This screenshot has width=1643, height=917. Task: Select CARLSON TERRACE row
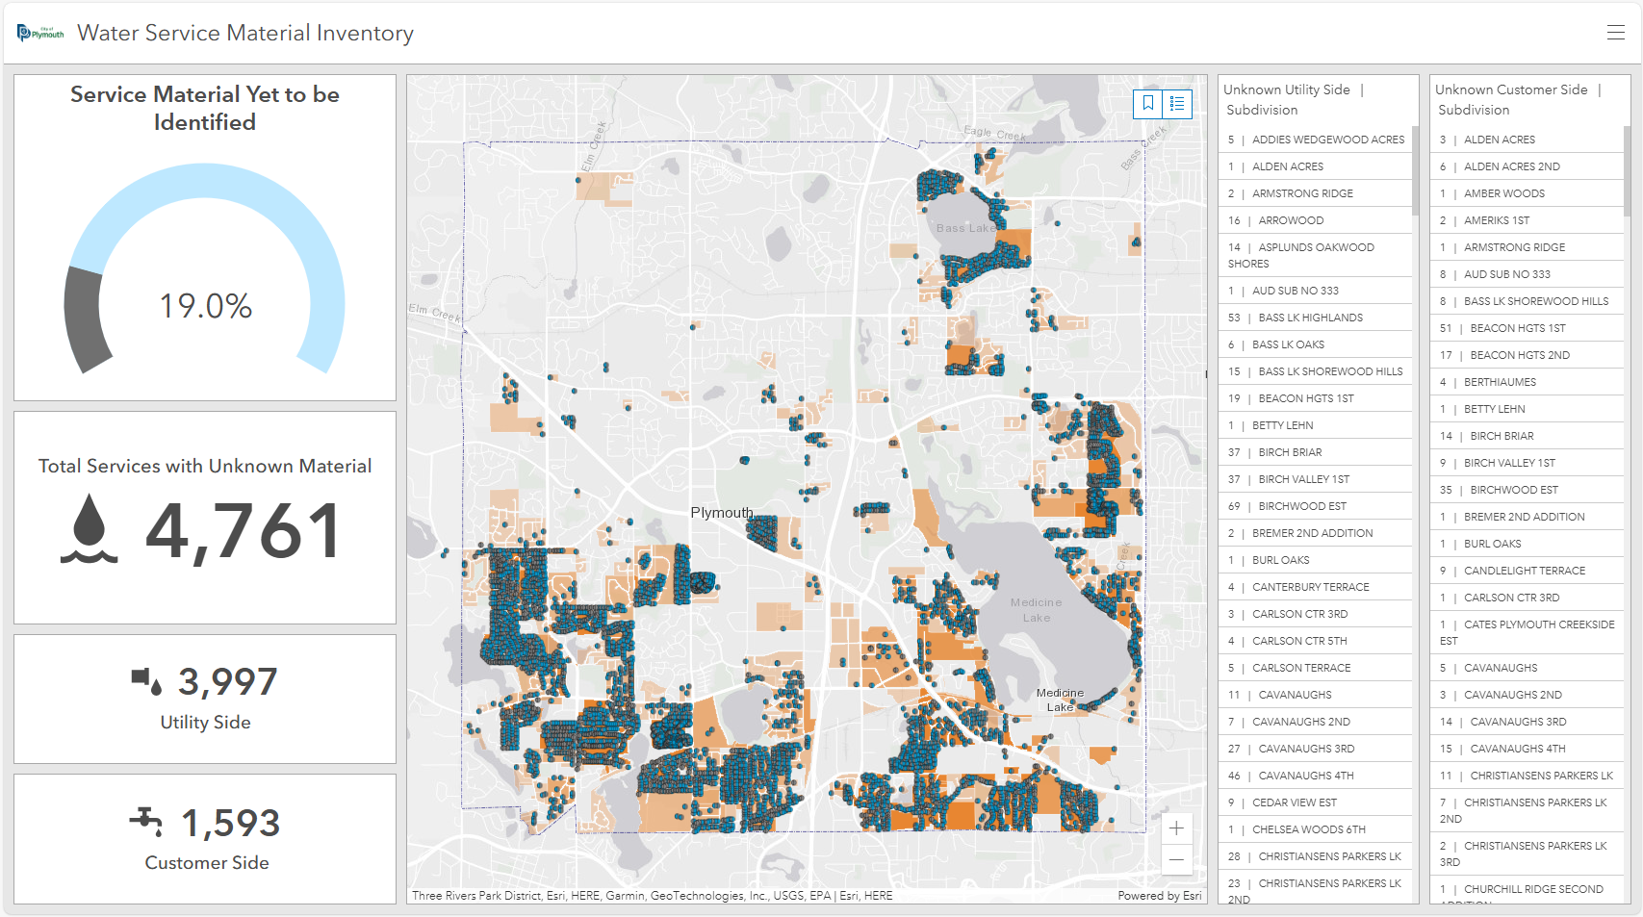point(1315,668)
